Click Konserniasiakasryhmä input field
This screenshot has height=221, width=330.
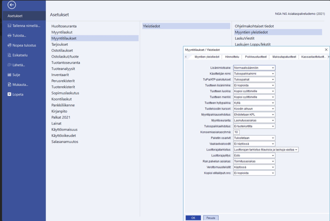236,132
